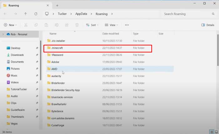Expand the Rob - Personal tree node

[3, 34]
